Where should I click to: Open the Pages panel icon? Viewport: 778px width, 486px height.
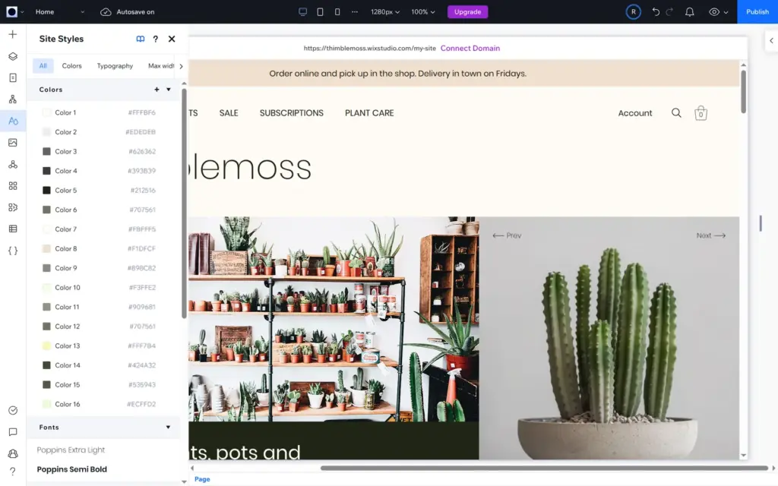13,77
